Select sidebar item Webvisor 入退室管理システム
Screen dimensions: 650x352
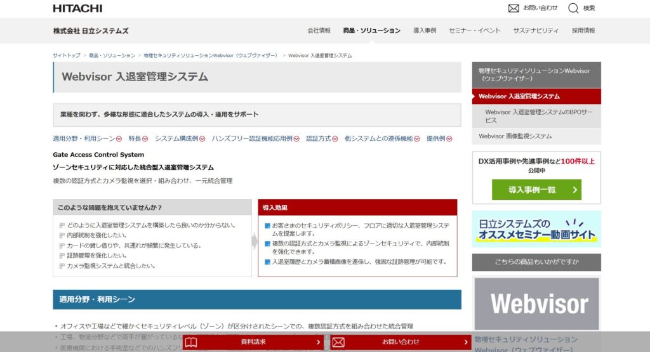click(536, 96)
